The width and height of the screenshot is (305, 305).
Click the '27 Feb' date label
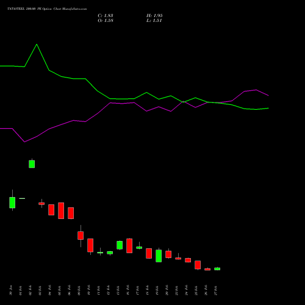(216, 290)
